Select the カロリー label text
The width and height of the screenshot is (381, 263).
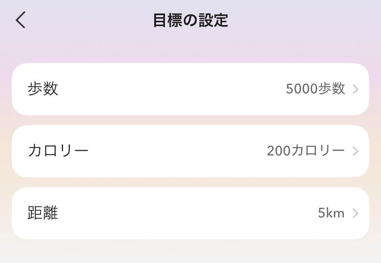pos(58,151)
